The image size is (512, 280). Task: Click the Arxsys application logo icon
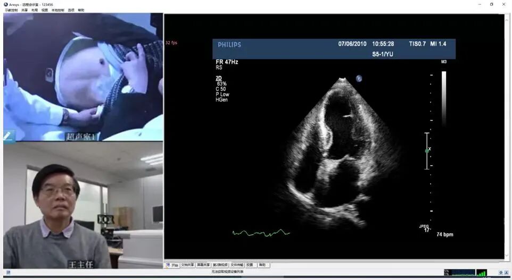click(x=6, y=4)
